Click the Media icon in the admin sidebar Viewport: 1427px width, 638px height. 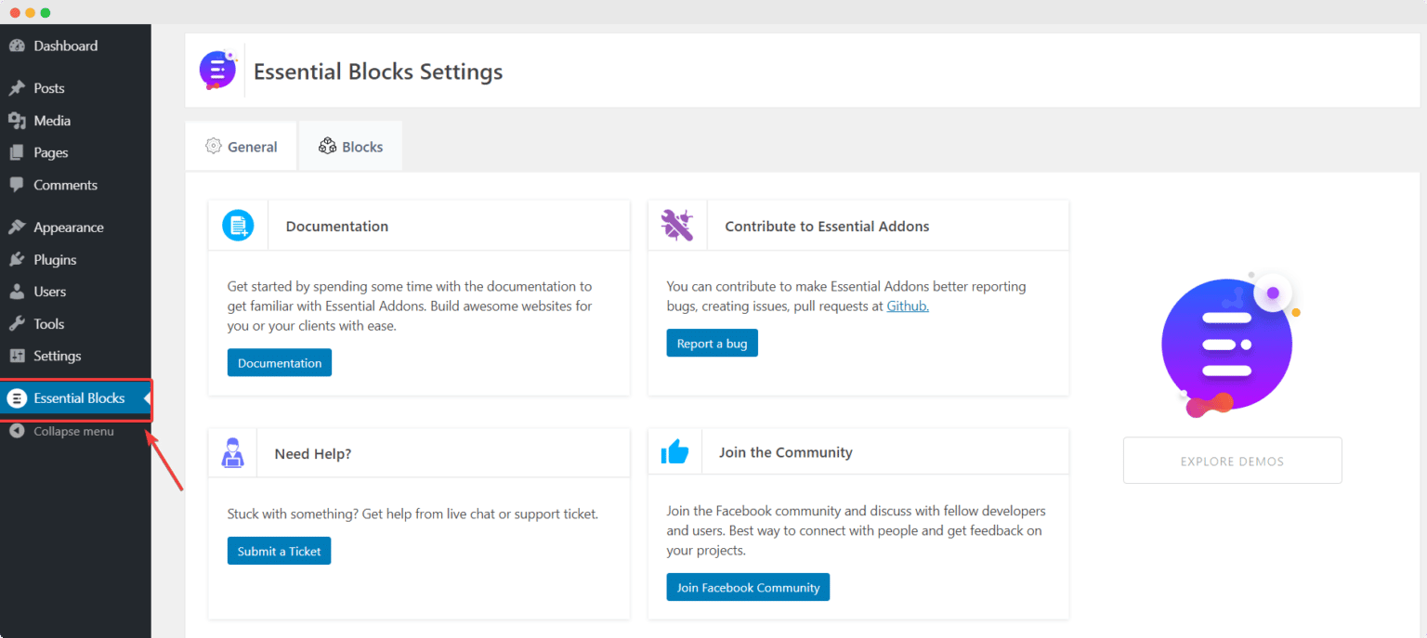19,120
